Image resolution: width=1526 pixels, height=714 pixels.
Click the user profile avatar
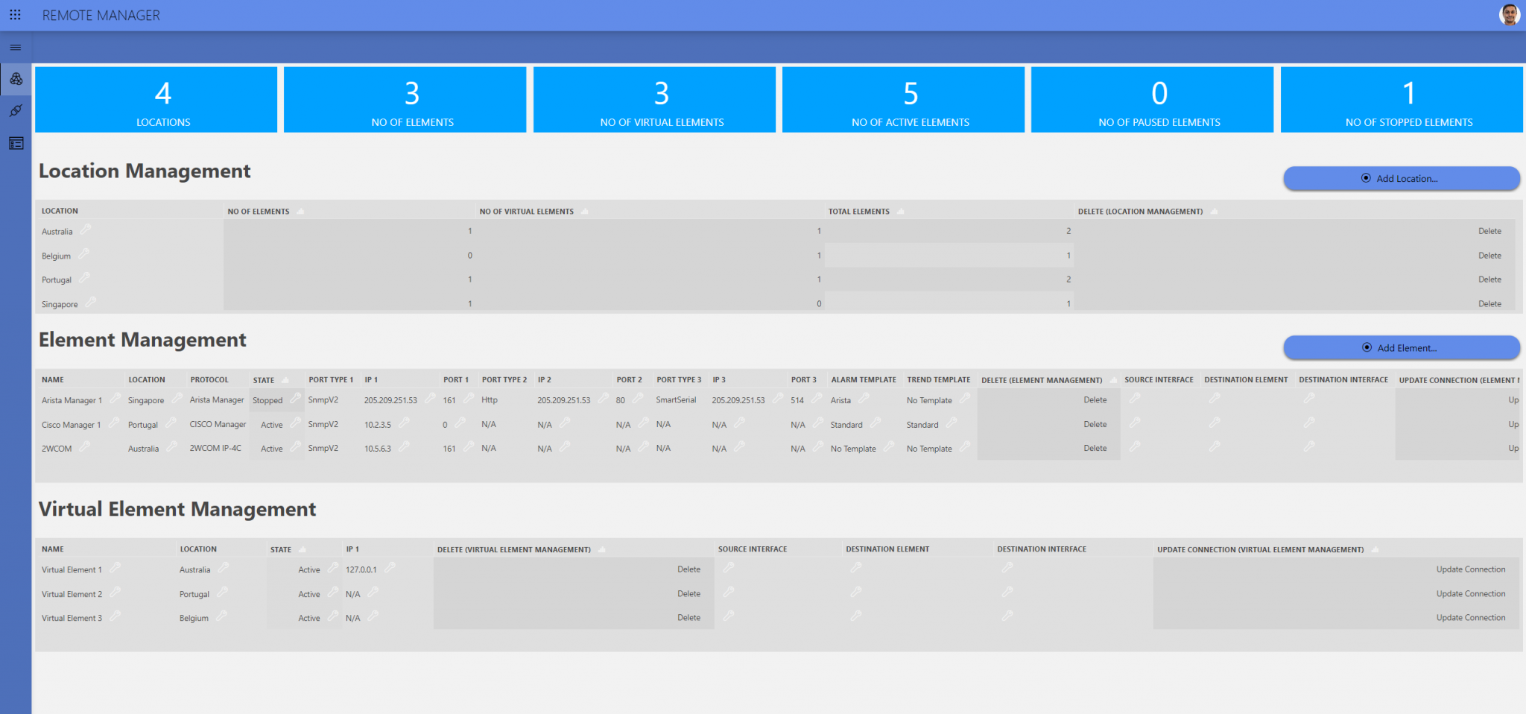tap(1509, 14)
